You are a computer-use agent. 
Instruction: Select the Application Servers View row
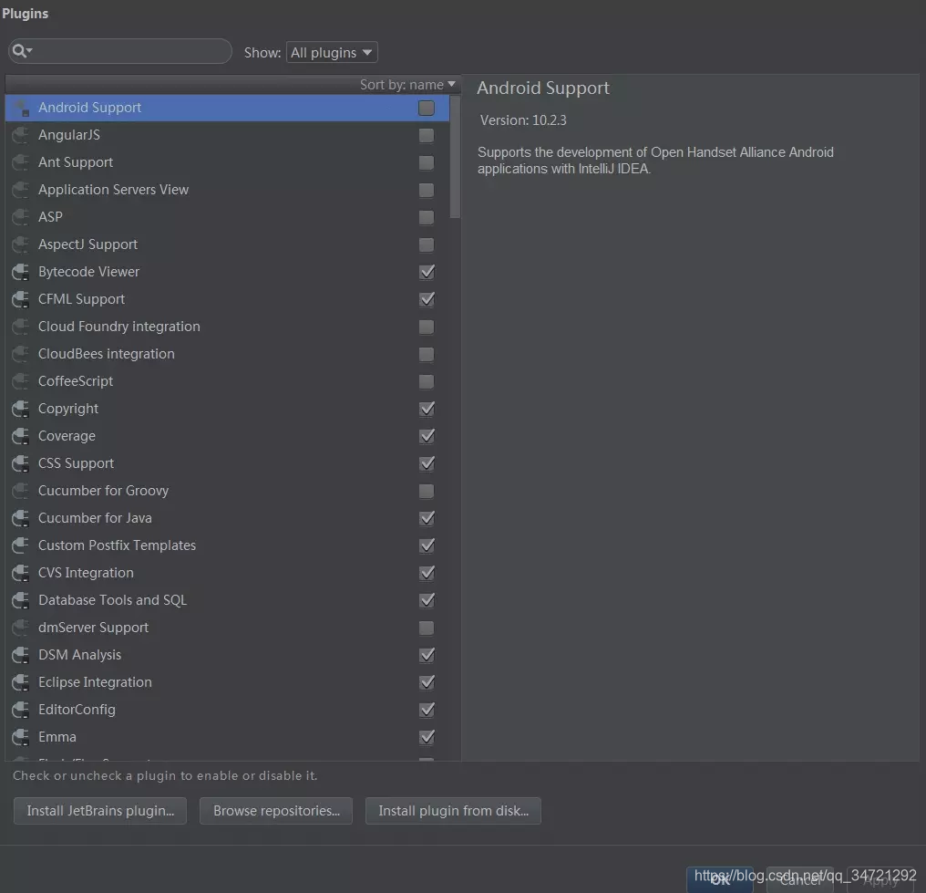click(227, 190)
